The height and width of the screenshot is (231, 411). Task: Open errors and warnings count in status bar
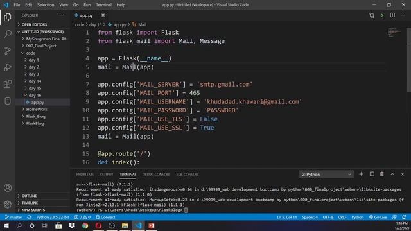point(82,217)
